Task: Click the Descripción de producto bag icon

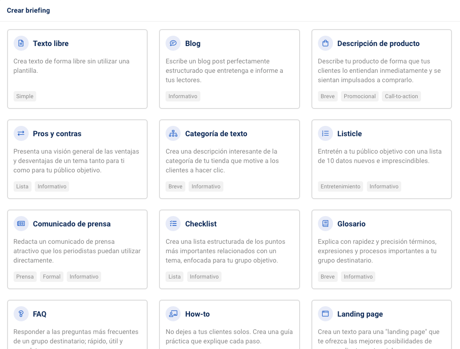Action: [325, 43]
